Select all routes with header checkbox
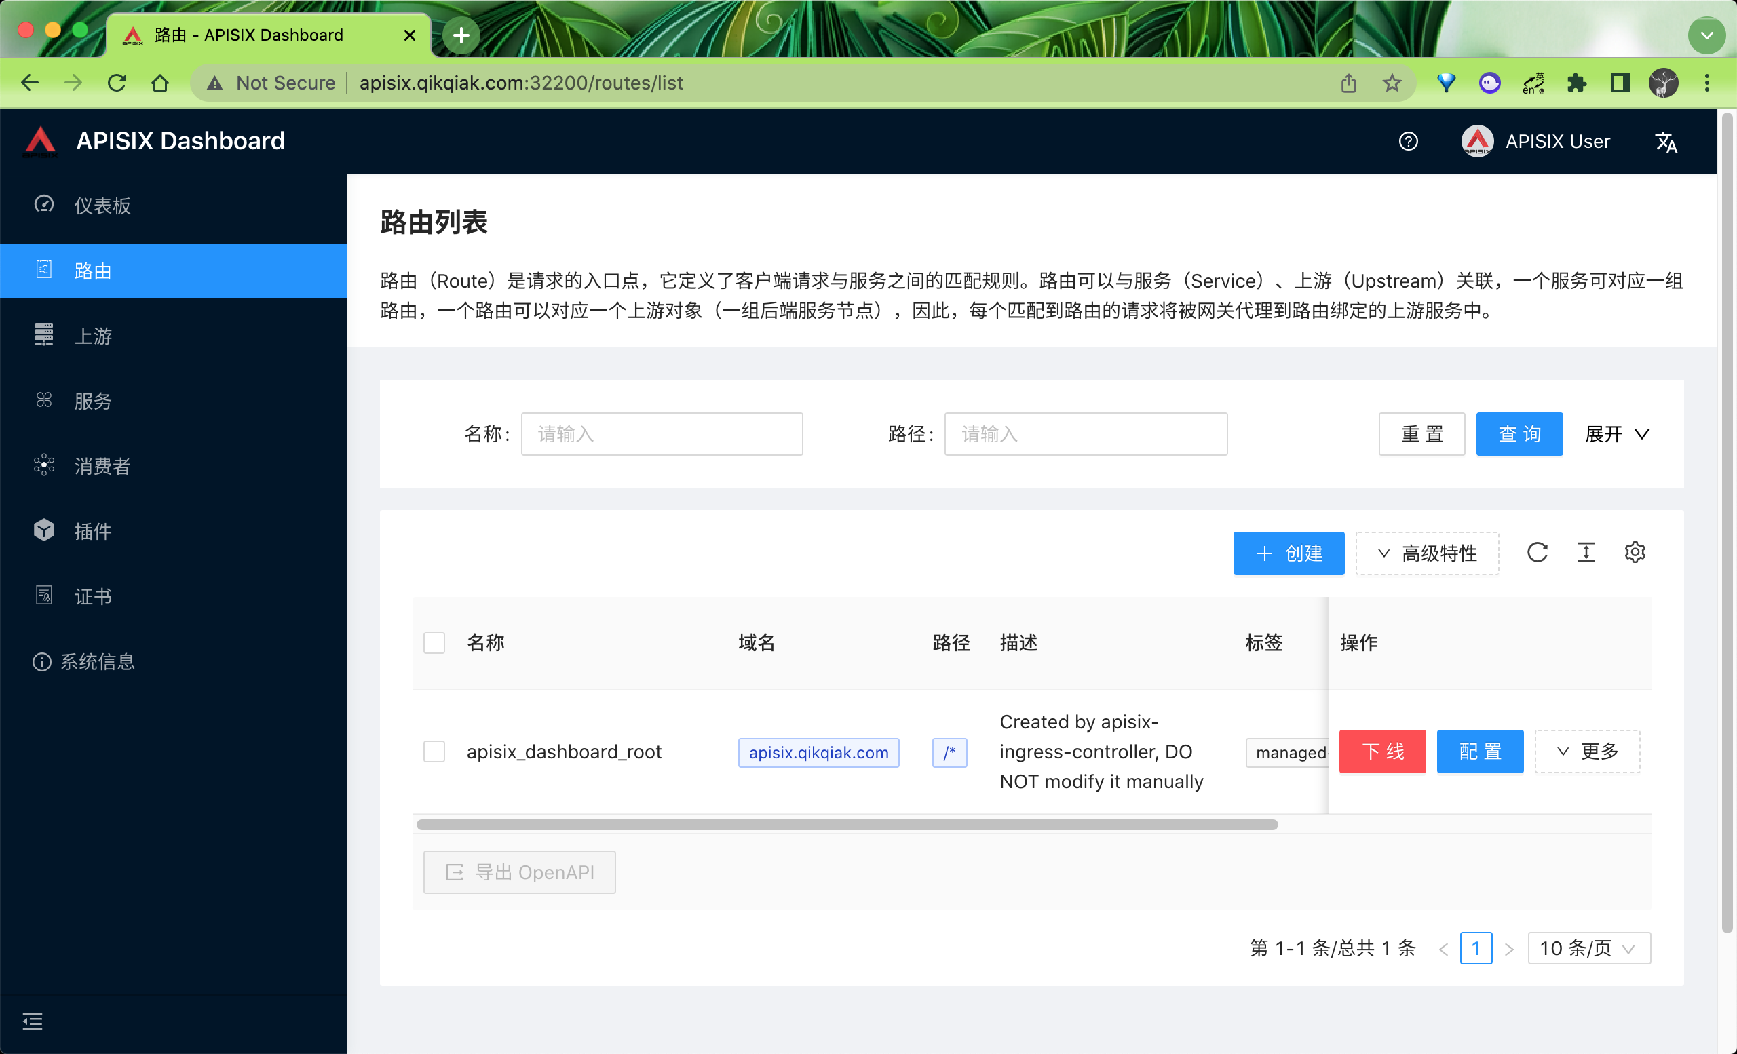This screenshot has height=1054, width=1737. [x=434, y=642]
